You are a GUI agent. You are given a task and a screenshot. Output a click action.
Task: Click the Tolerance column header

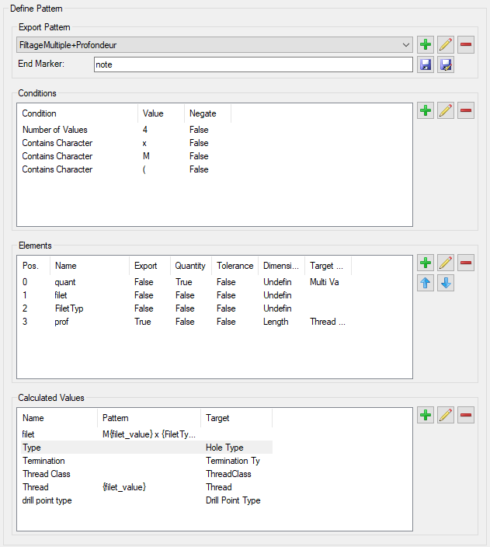[x=235, y=266]
